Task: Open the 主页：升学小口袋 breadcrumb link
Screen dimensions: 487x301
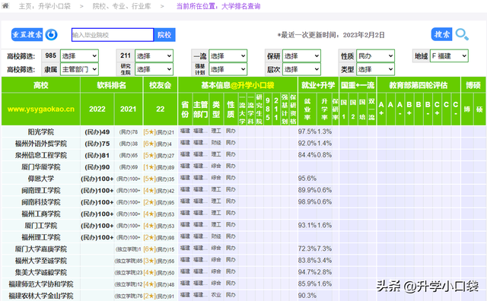Action: click(x=45, y=6)
